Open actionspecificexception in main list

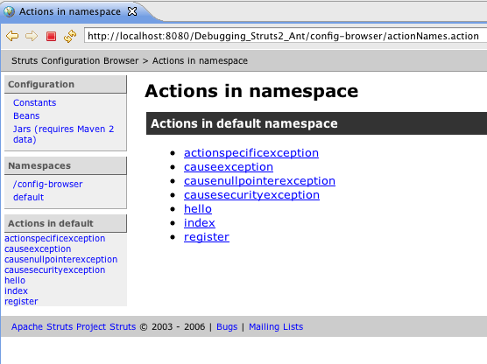point(251,152)
